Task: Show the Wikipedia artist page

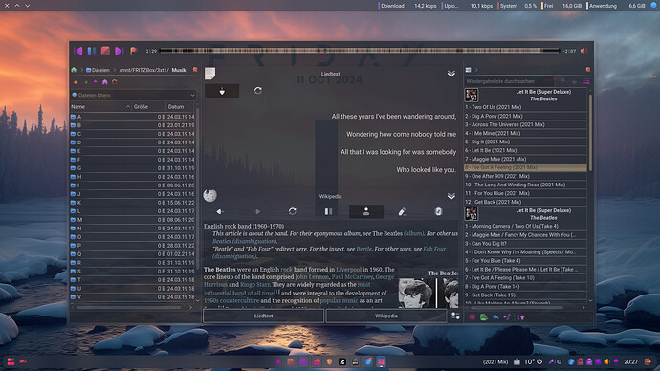Action: [x=366, y=211]
